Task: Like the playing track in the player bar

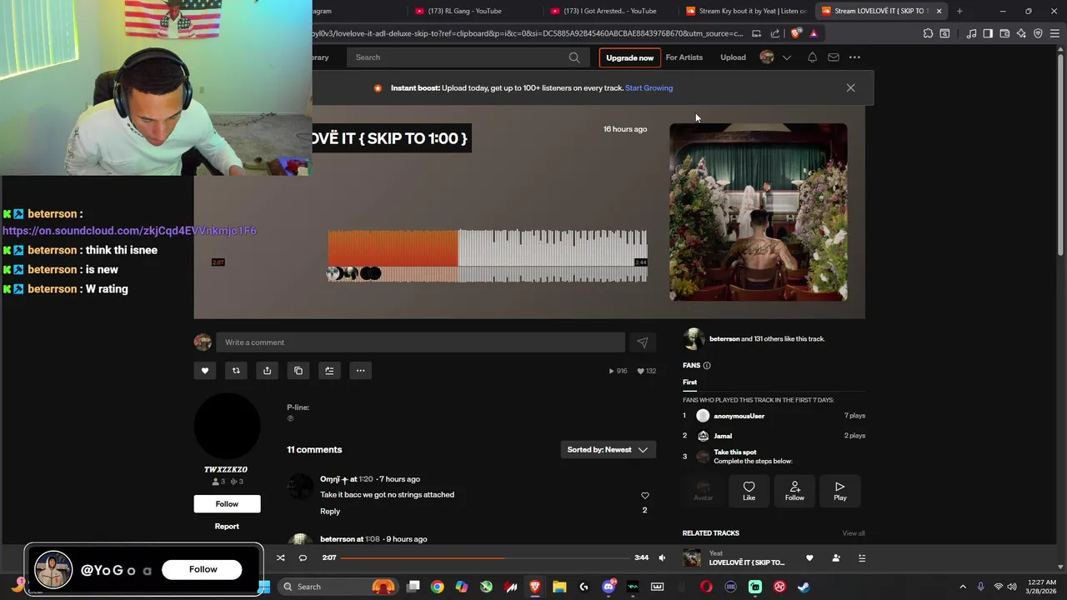Action: tap(809, 558)
